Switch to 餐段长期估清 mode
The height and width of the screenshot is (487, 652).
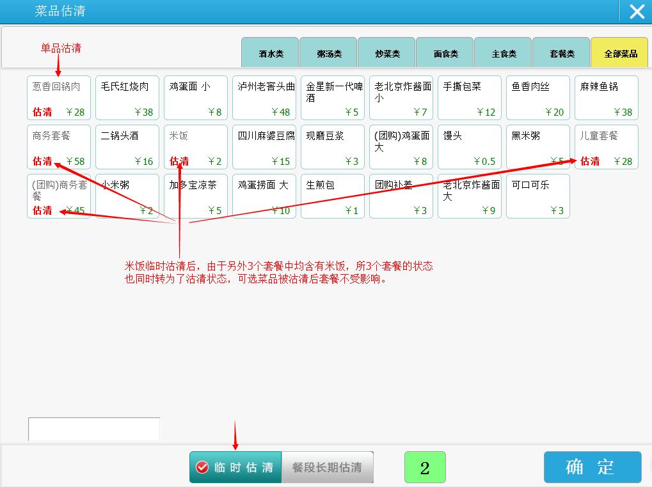click(x=327, y=467)
